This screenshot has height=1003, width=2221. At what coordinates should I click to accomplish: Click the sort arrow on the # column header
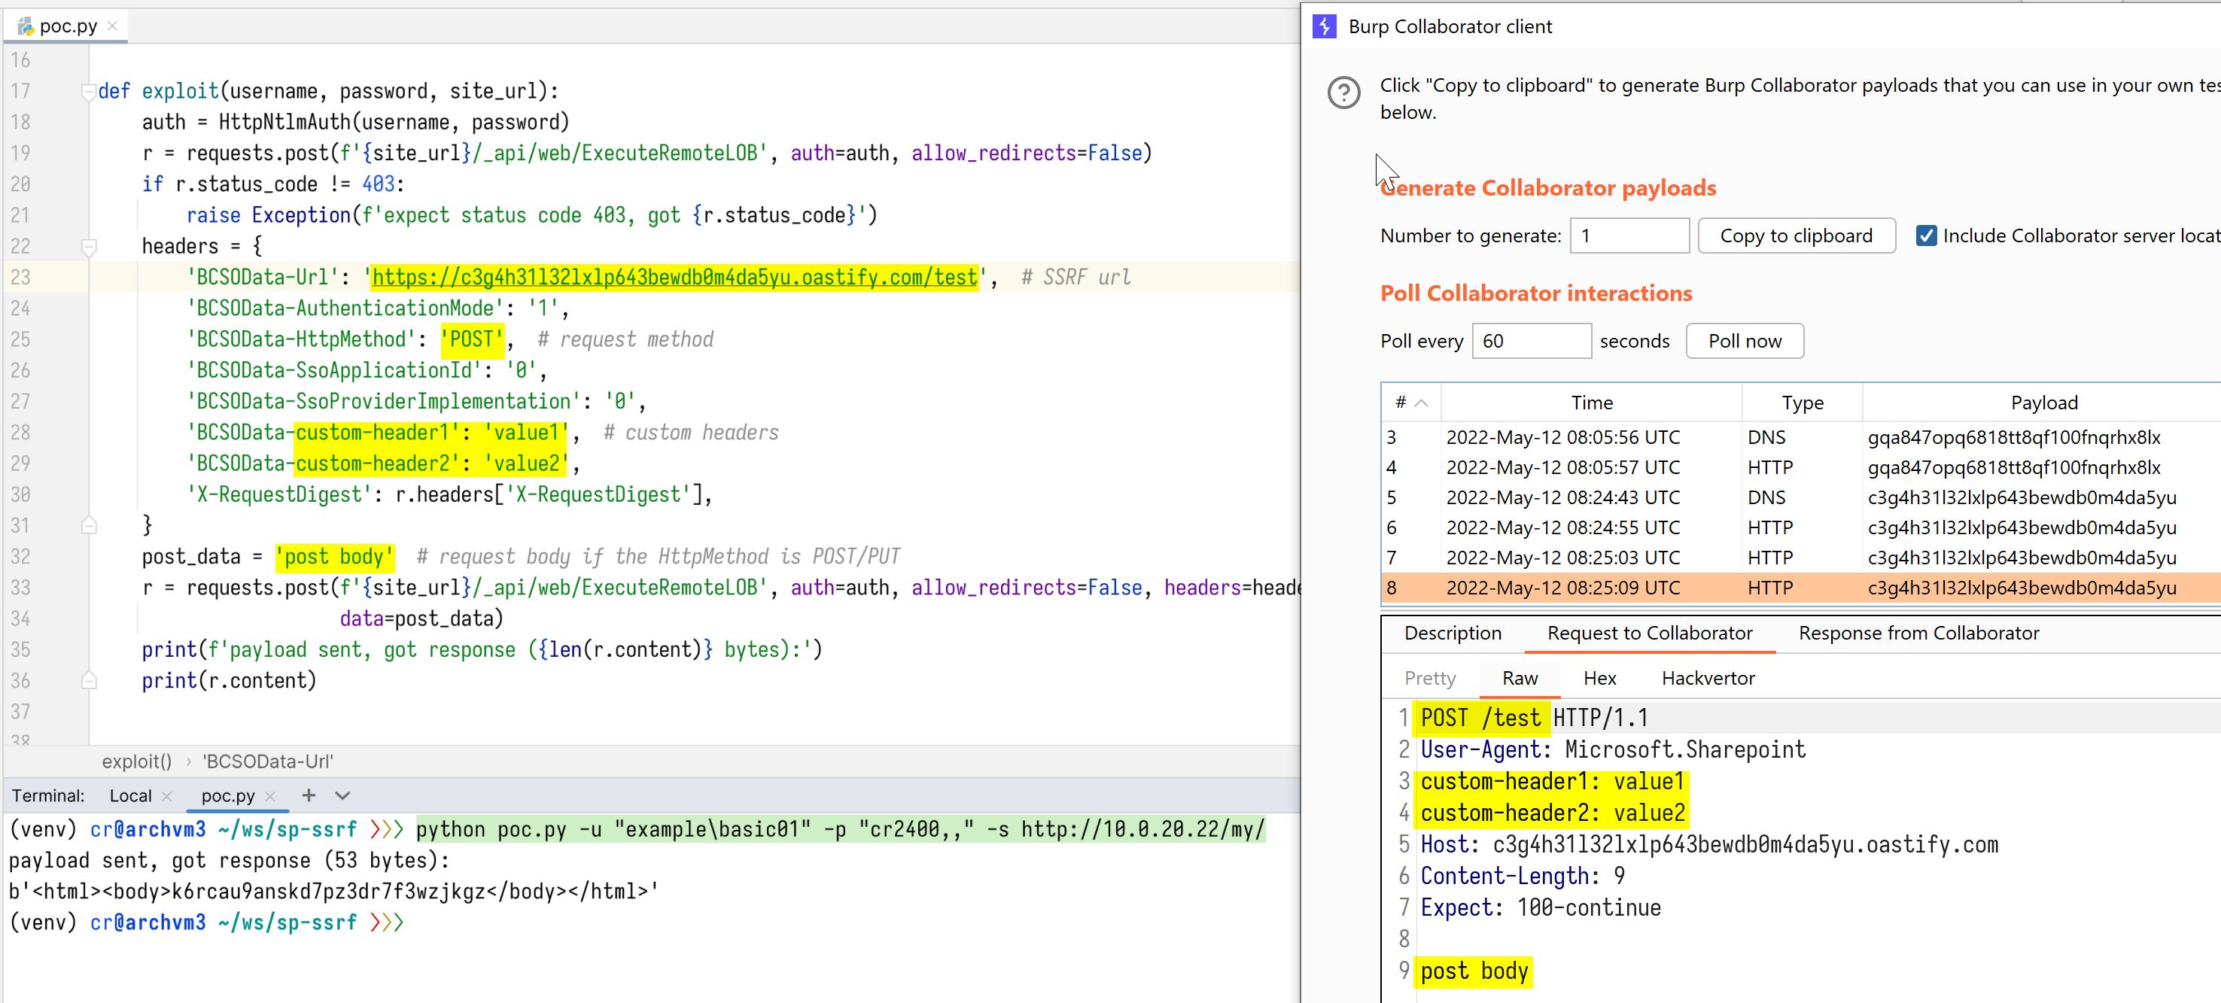pyautogui.click(x=1422, y=403)
